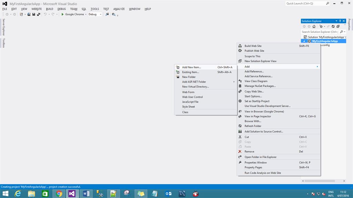The height and width of the screenshot is (198, 353).
Task: Start debugging with the green play arrow
Action: click(63, 14)
